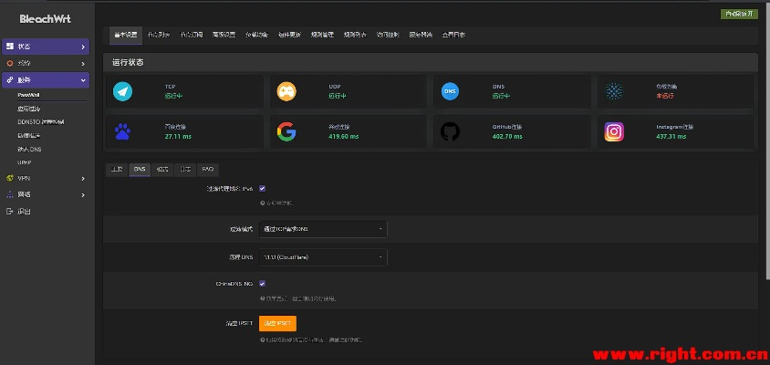Expand the VPN sidebar menu
The height and width of the screenshot is (365, 770).
point(46,179)
